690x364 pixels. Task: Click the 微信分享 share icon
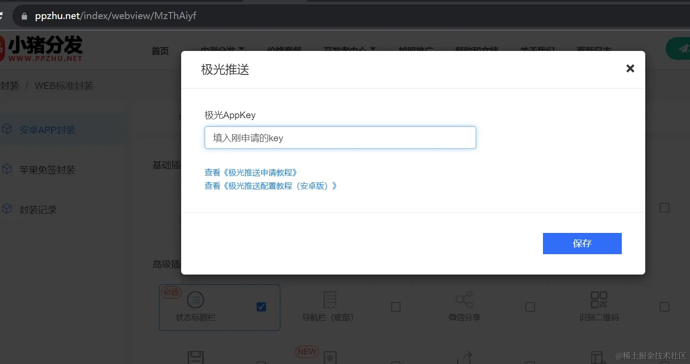click(x=464, y=299)
